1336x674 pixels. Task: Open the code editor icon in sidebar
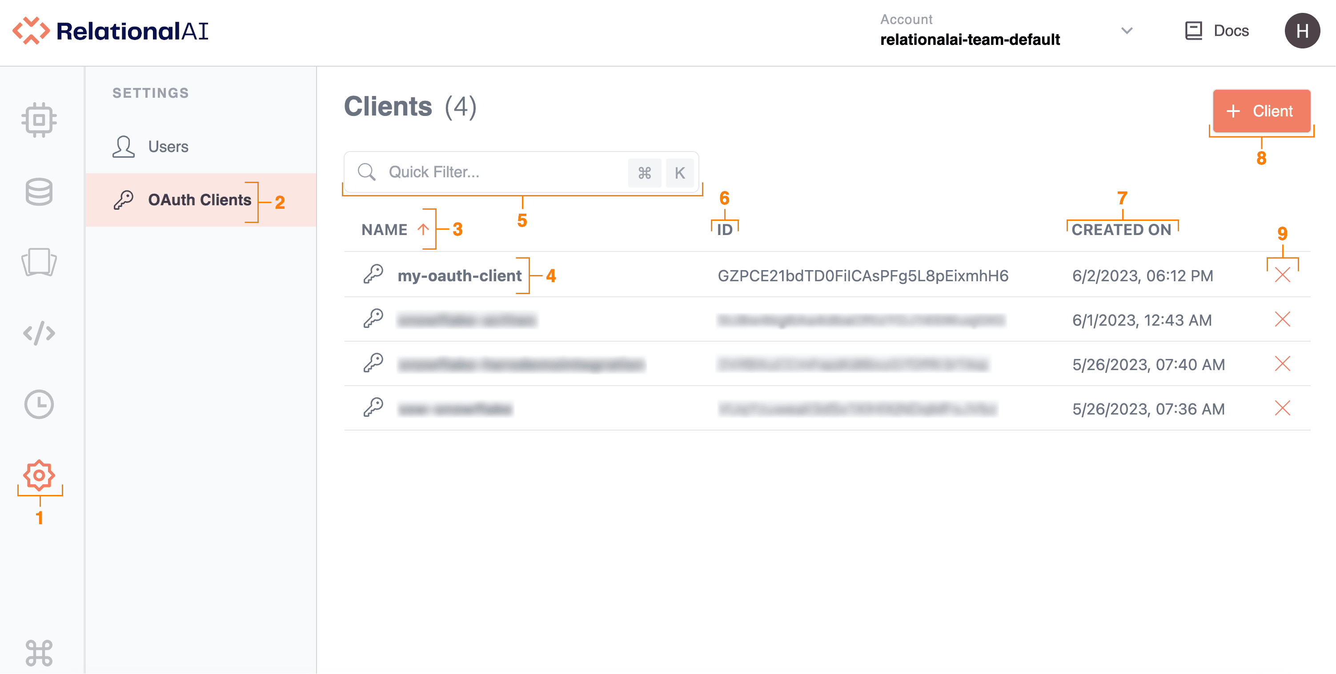click(39, 333)
